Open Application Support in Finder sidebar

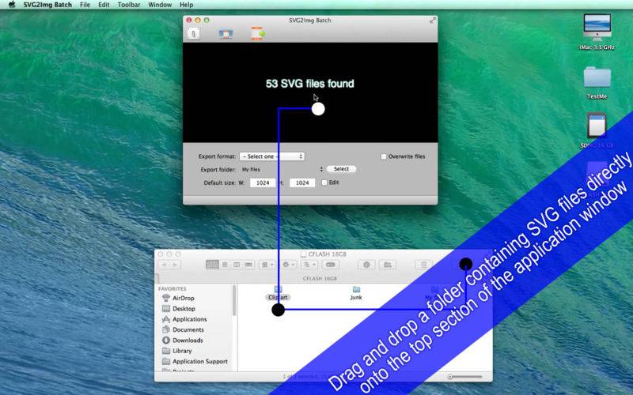pyautogui.click(x=195, y=361)
